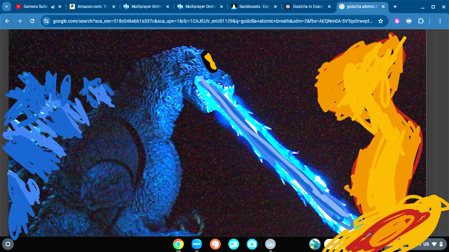View site information icon in address bar

[x=46, y=21]
